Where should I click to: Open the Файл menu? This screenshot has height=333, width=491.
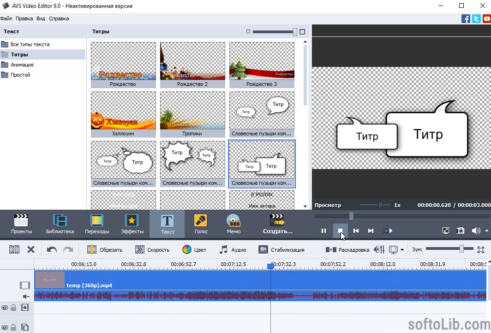point(6,18)
